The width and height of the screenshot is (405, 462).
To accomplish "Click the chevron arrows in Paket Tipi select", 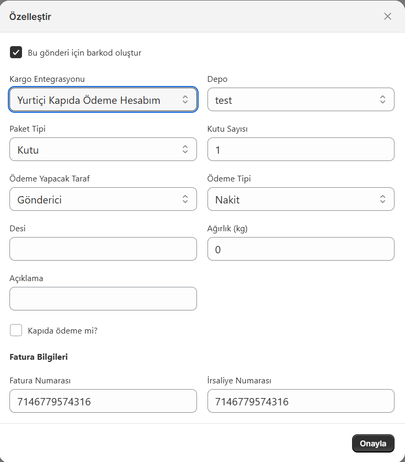I will pos(185,149).
